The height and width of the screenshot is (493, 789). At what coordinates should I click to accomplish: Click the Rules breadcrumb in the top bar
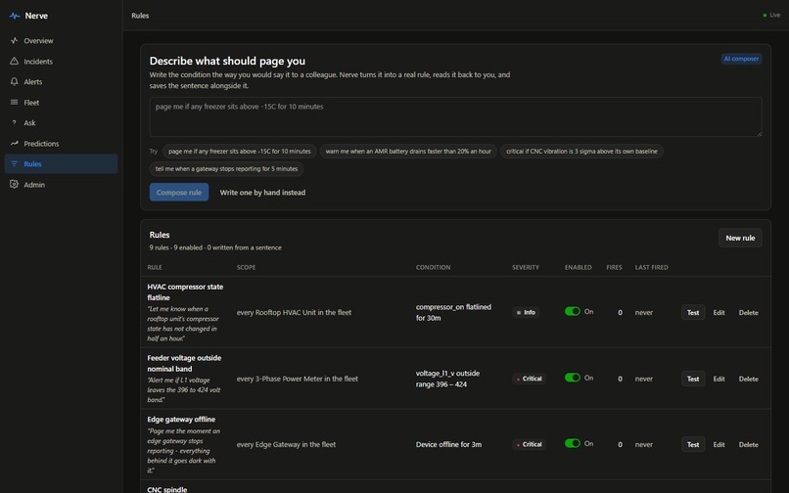[140, 16]
